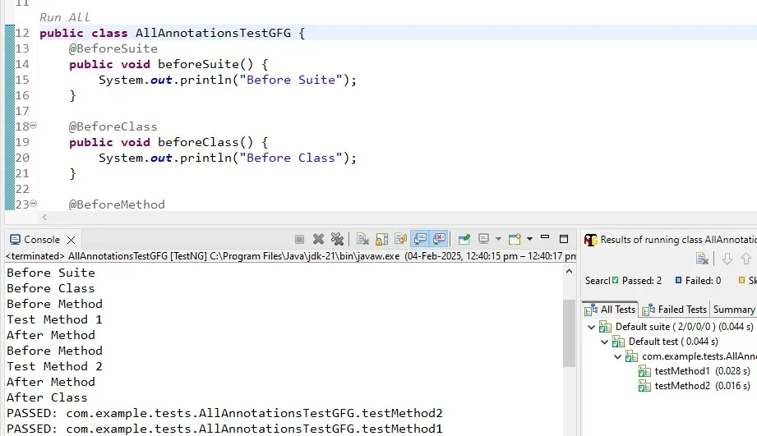
Task: Click the TestNG results view icon
Action: [590, 240]
